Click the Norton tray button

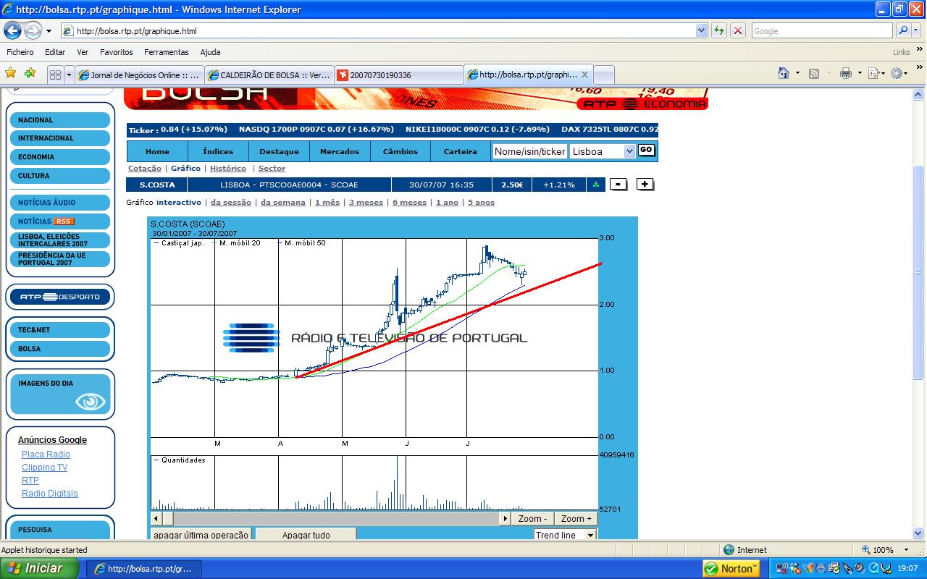[x=731, y=568]
